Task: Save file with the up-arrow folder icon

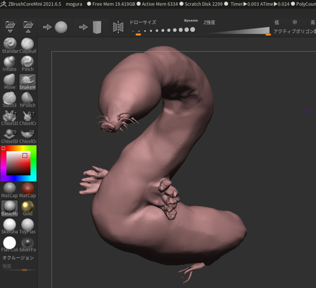Action: point(28,27)
